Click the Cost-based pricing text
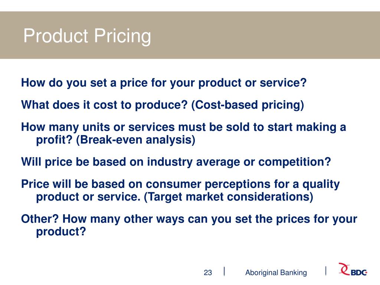The width and height of the screenshot is (380, 285). 248,105
